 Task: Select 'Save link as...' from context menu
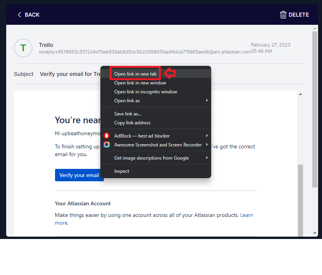click(127, 114)
